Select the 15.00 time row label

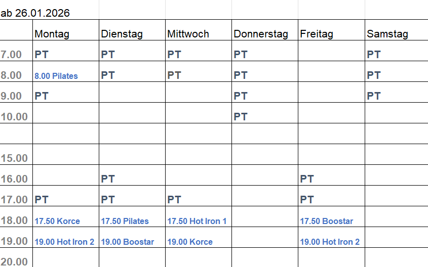click(x=14, y=158)
